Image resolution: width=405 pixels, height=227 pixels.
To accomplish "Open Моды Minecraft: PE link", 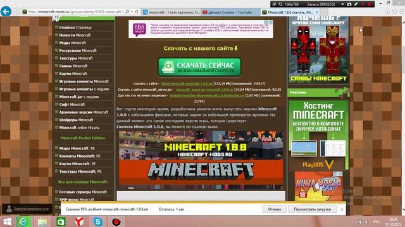I will 77,149.
